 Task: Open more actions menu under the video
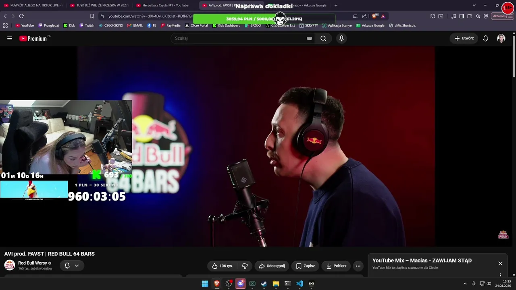pyautogui.click(x=358, y=266)
